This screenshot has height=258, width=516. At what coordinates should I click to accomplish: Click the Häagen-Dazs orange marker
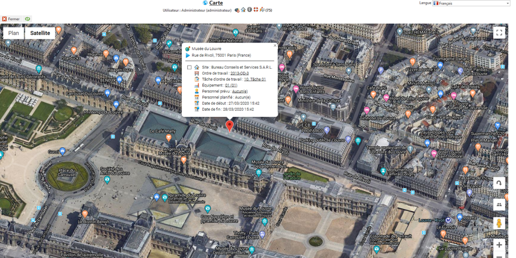click(126, 62)
